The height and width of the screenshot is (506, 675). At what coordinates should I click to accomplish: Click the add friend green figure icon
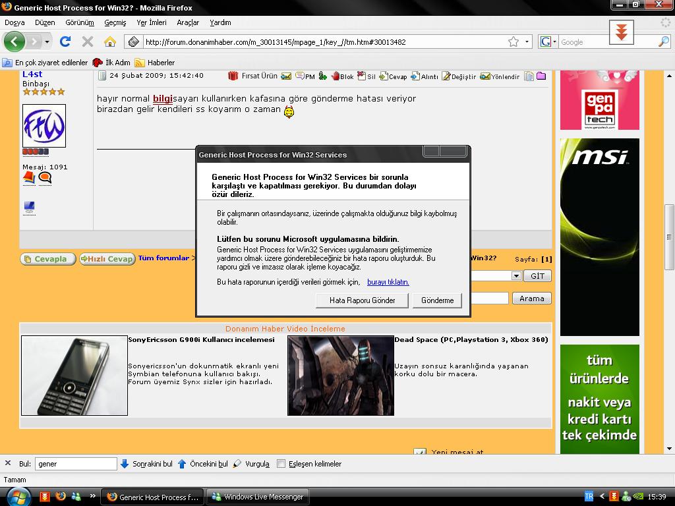[x=322, y=76]
